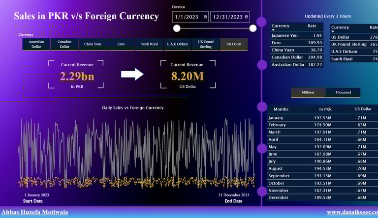Edit the start date field 1/1/2023
378x218 pixels.
[x=190, y=17]
